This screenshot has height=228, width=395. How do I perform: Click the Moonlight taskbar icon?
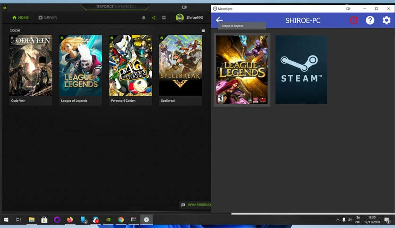146,220
